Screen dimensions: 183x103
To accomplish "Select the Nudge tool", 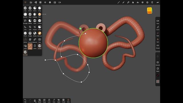I will click(30, 34).
